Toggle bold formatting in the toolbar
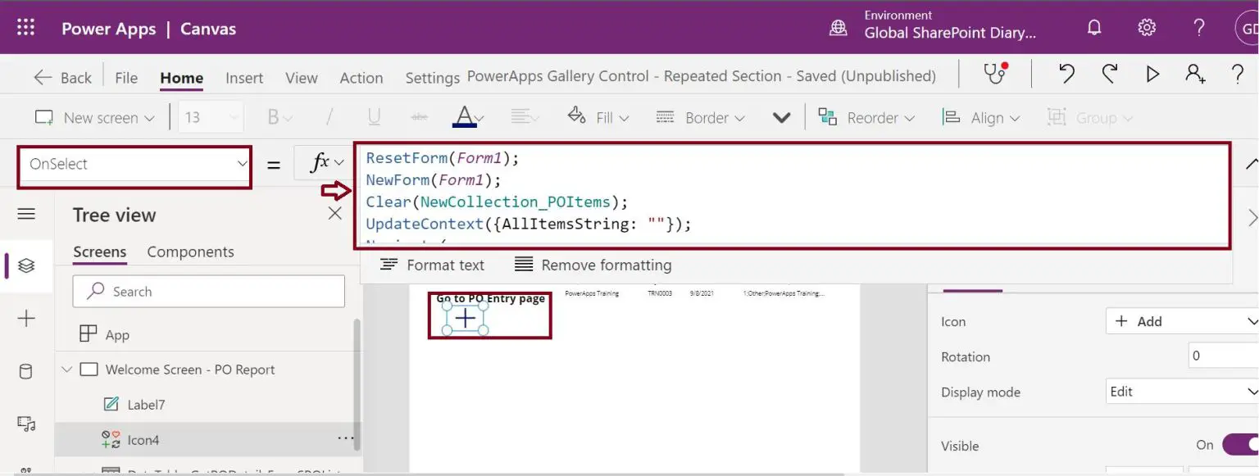The image size is (1259, 476). 272,116
